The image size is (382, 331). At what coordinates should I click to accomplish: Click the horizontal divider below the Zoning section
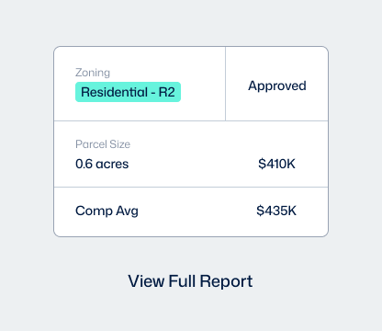[191, 120]
